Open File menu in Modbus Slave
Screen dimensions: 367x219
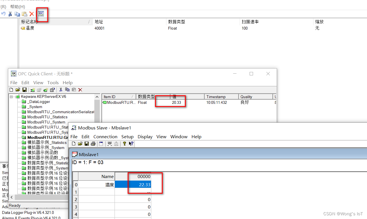click(x=74, y=137)
